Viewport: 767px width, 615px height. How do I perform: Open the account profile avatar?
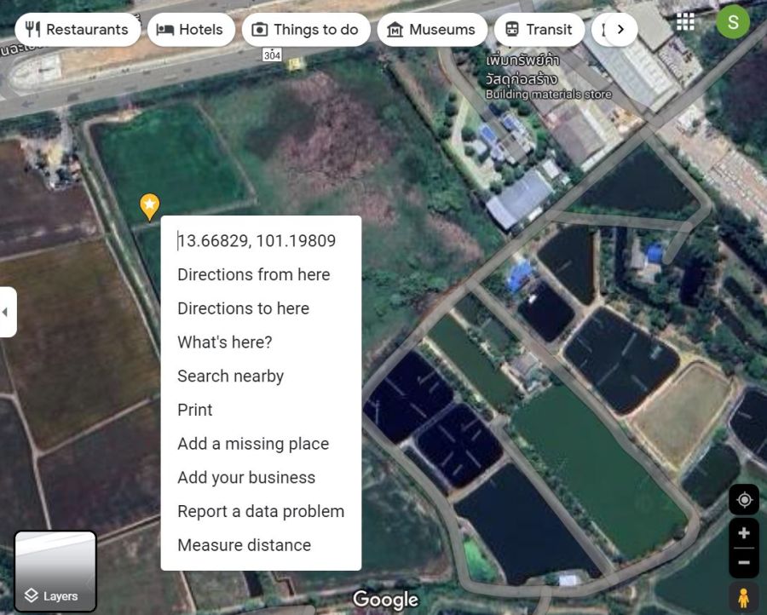tap(732, 22)
